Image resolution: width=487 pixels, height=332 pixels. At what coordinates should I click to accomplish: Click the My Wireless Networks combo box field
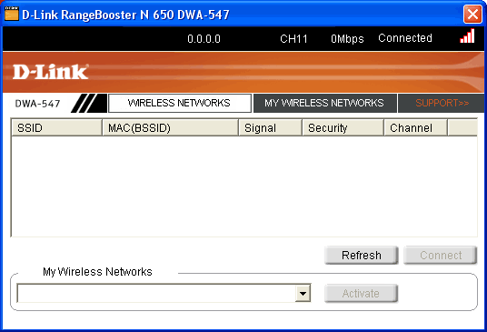(x=164, y=293)
